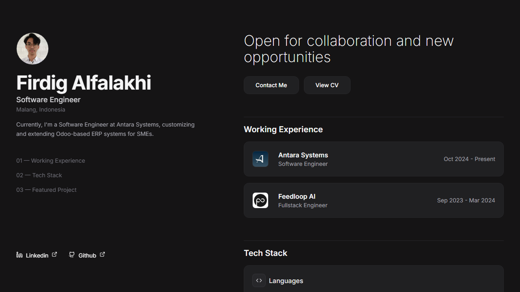The height and width of the screenshot is (292, 520).
Task: Click the Antara Systems company logo
Action: coord(260,159)
